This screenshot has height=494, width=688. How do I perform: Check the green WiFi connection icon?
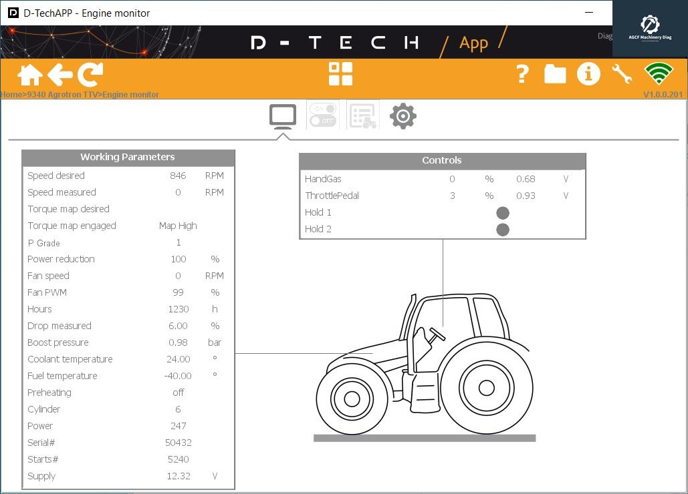pos(659,74)
